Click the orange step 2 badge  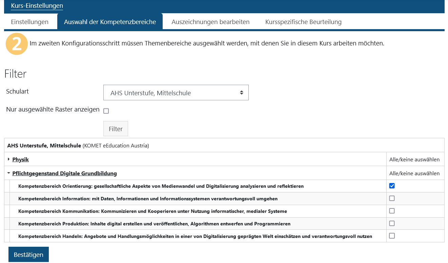(x=17, y=43)
